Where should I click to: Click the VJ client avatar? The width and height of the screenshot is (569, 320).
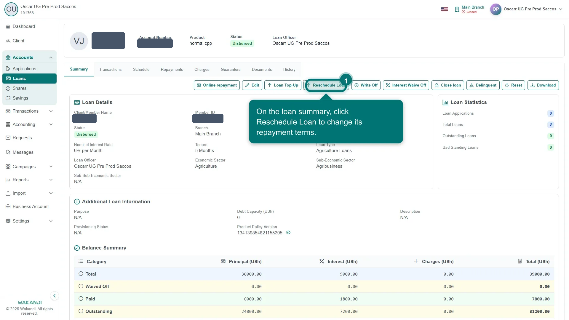pos(79,41)
